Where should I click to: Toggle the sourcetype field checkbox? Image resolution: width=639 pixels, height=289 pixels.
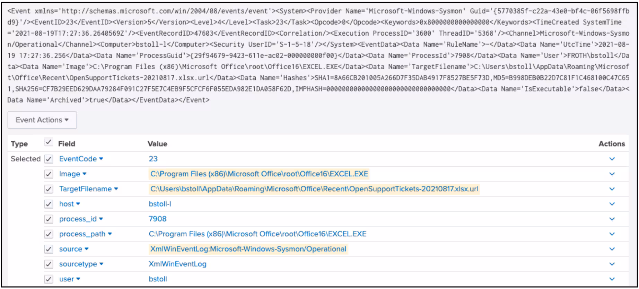49,264
